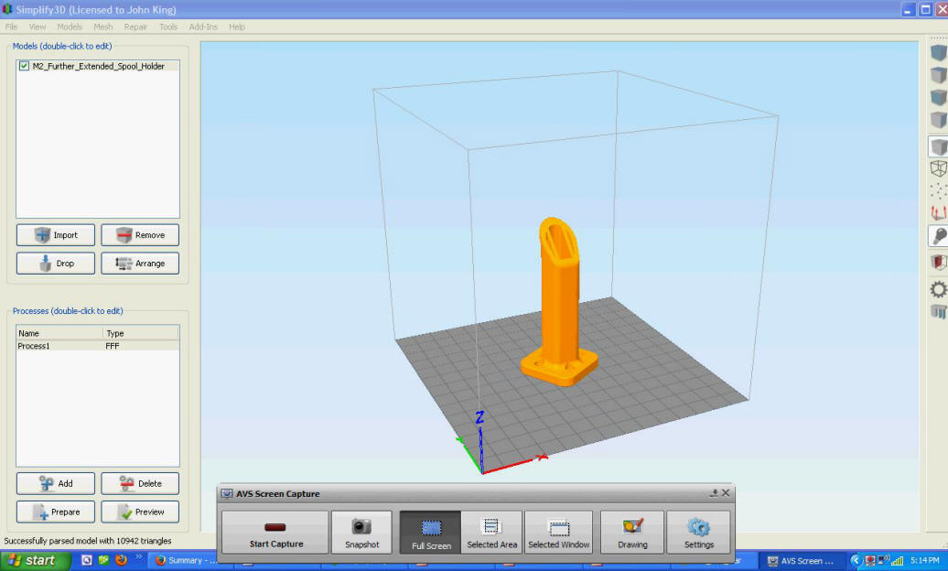Toggle the lighting bulb icon
The width and height of the screenshot is (948, 571).
(938, 237)
